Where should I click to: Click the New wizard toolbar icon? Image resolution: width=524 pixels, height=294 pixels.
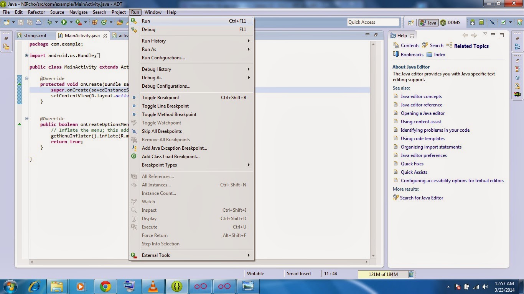(7, 22)
